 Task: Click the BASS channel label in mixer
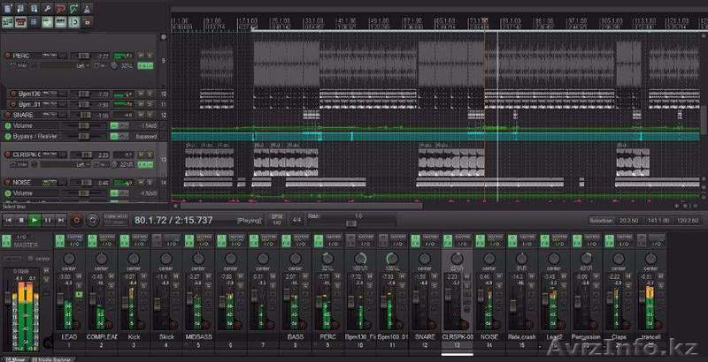(x=295, y=336)
